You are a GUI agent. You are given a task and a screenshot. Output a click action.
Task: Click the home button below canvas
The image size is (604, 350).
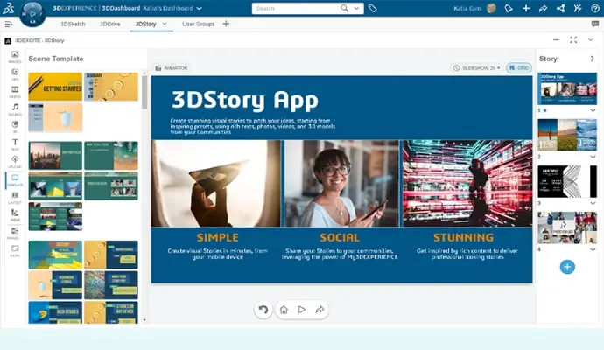coord(284,310)
